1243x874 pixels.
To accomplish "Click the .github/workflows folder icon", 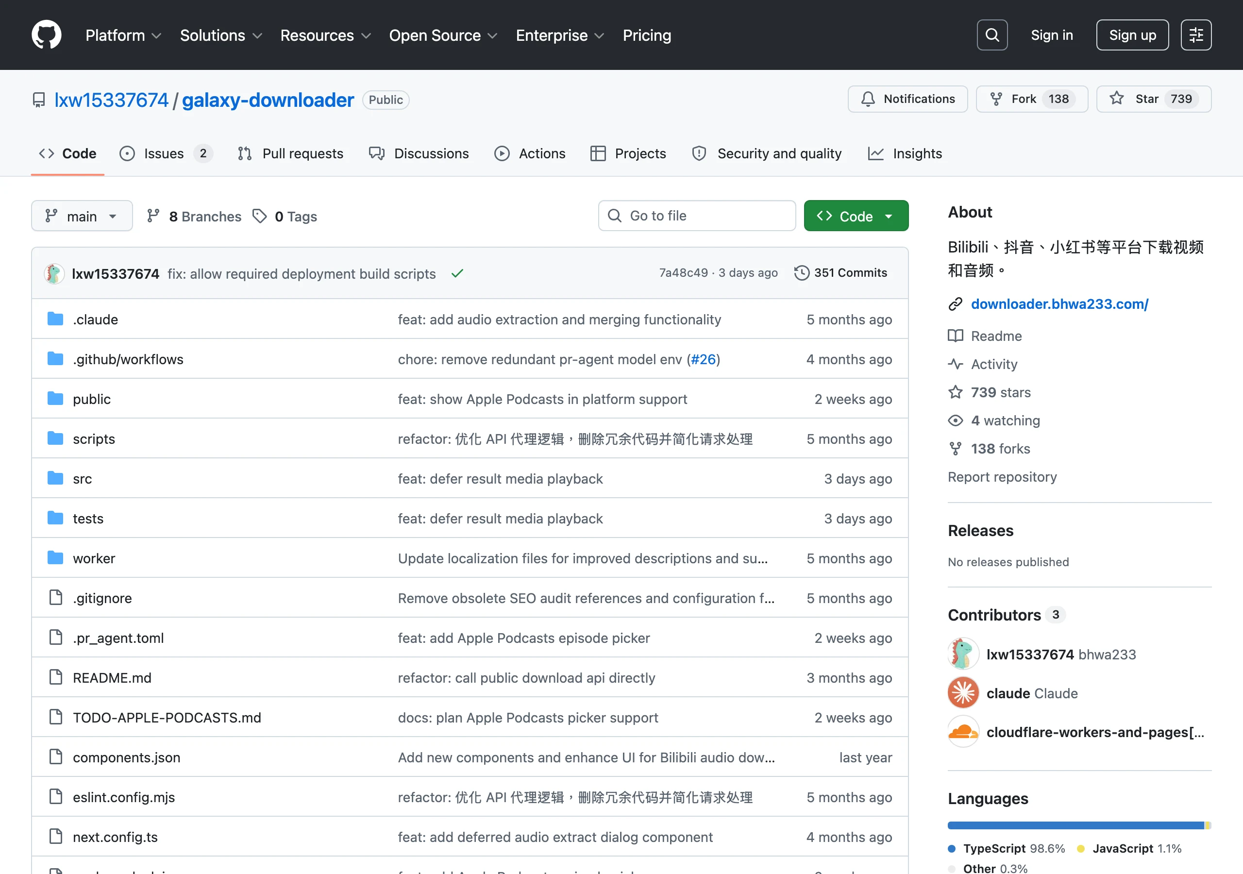I will coord(55,358).
